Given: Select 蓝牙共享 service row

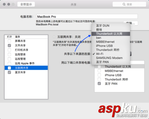Looking at the screenshot, I should click(26, 72).
